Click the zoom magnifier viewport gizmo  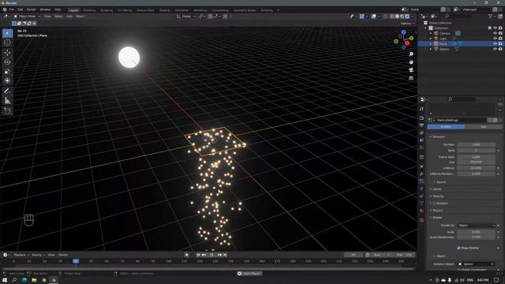(411, 54)
